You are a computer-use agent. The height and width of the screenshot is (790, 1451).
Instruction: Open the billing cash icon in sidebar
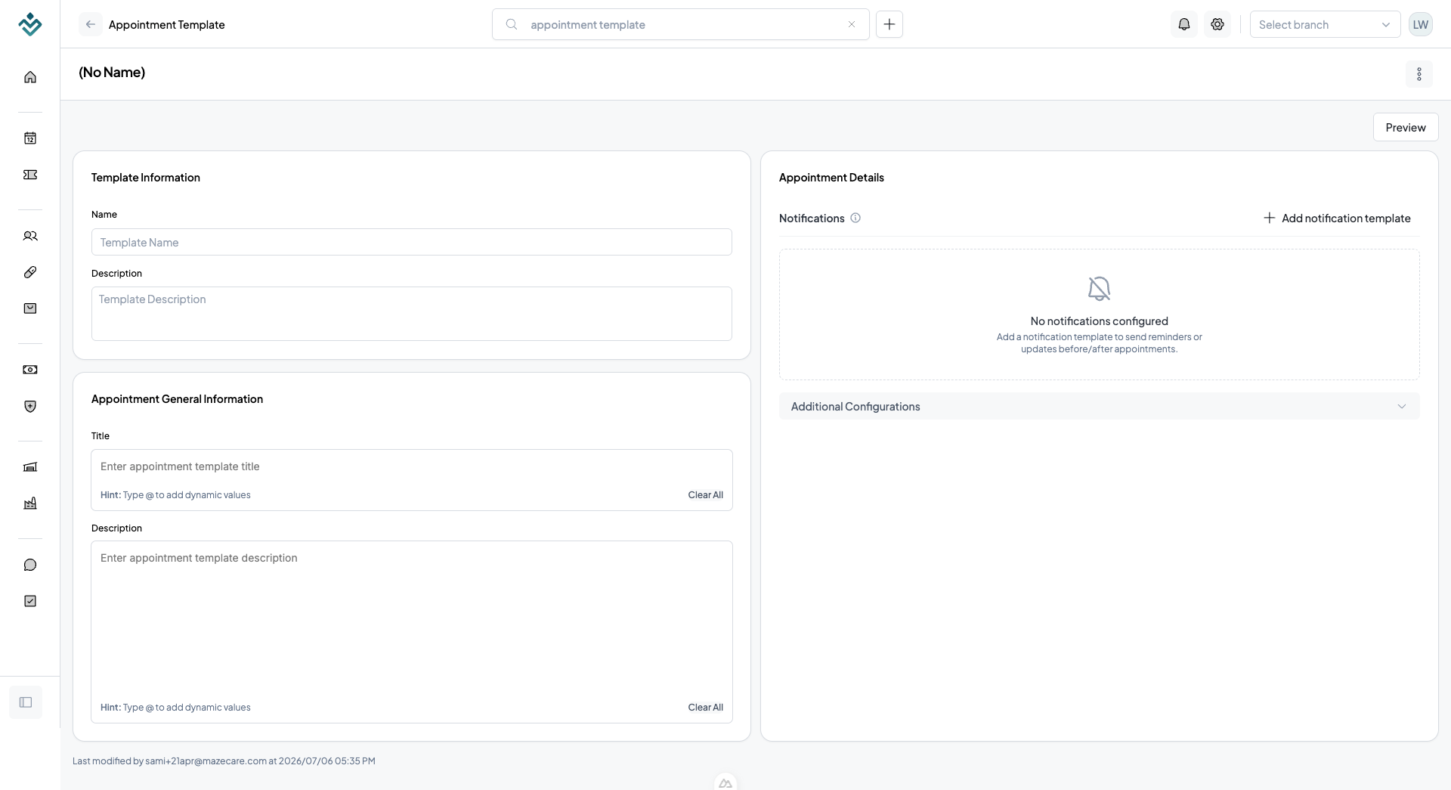click(30, 370)
